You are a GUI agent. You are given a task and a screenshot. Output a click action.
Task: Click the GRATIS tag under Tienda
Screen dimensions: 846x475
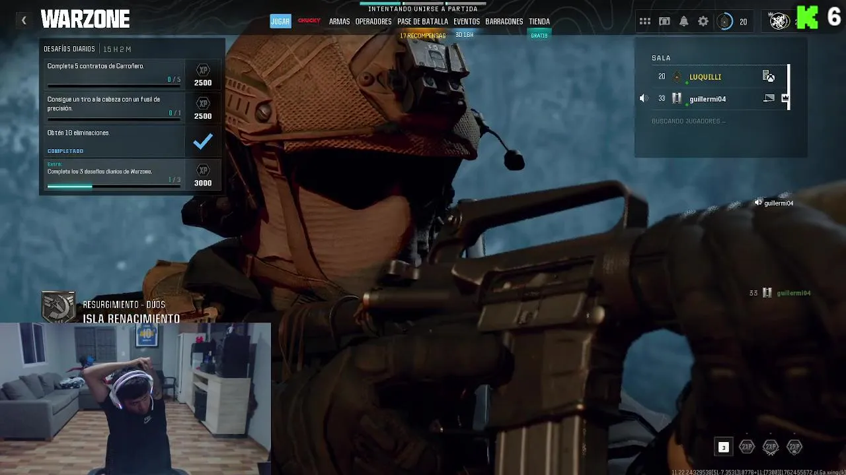point(539,36)
